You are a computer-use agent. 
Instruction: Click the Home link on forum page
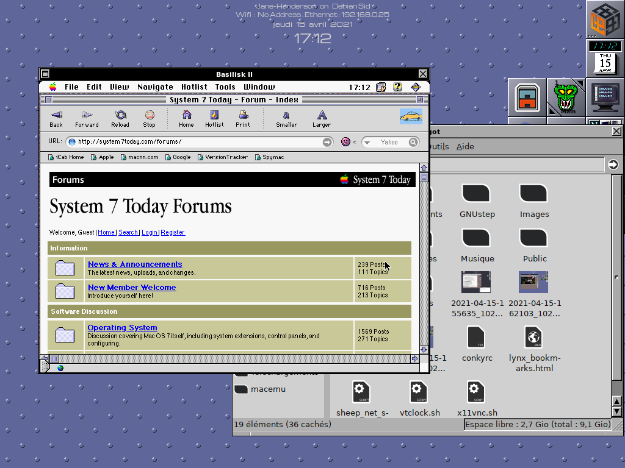[106, 232]
